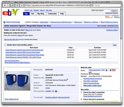Open the Help link in similar items box
Screen dimensions: 124x107
(115, 45)
